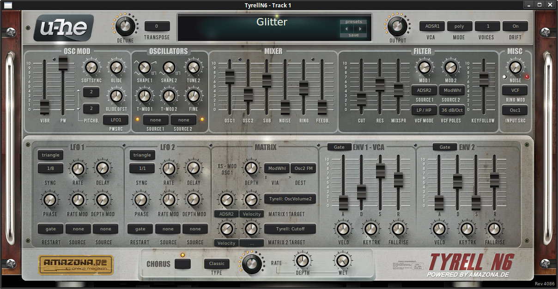The height and width of the screenshot is (289, 558).
Task: Open the VOICES count selector
Action: (487, 26)
